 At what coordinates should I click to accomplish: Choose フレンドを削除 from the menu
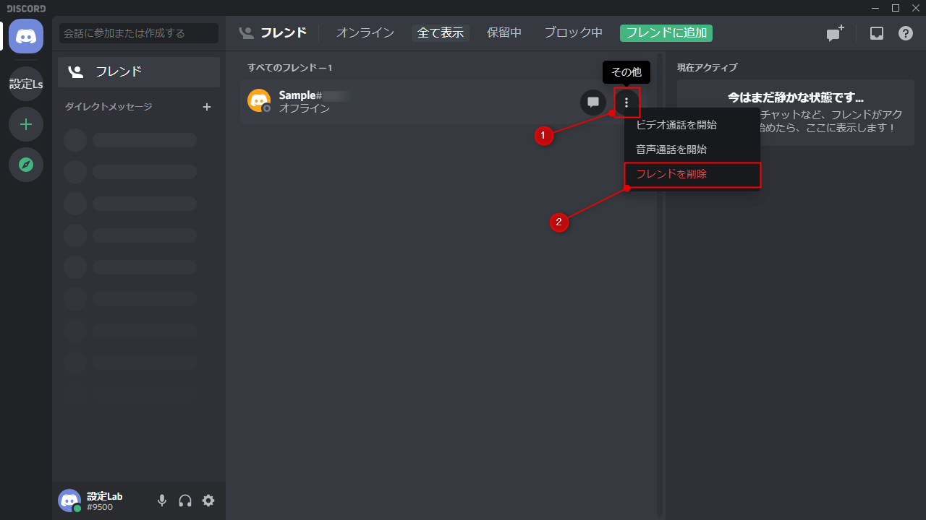click(x=692, y=175)
